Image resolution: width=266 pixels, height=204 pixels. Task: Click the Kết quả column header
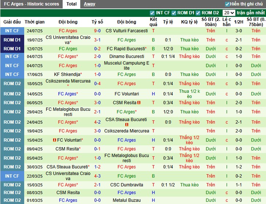tap(154, 22)
